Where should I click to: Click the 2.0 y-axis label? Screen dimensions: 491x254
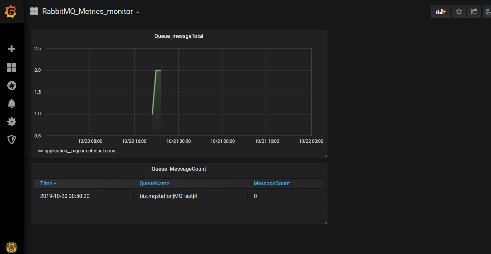38,70
